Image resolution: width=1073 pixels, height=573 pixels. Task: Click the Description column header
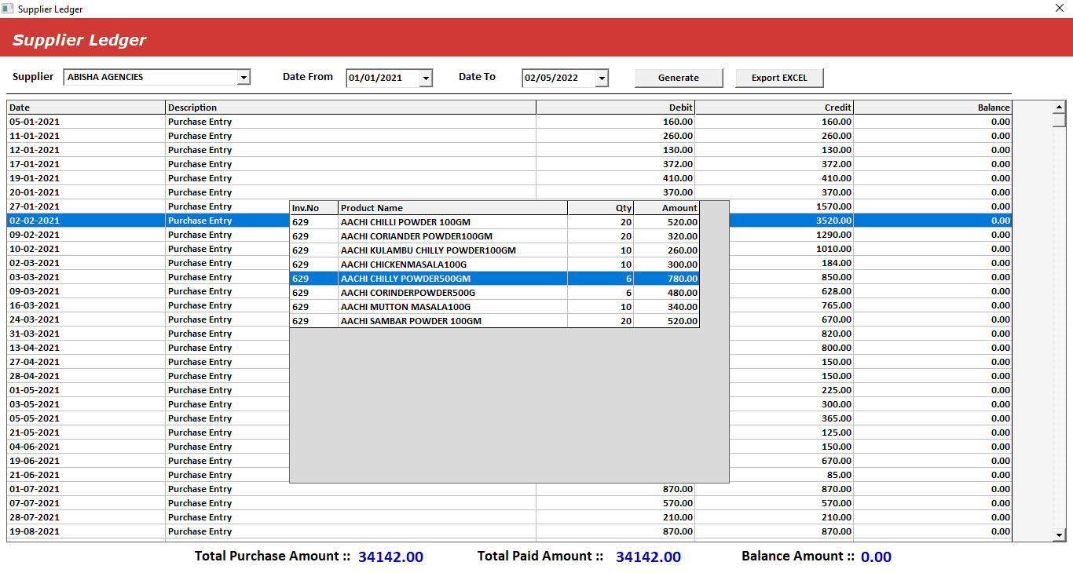click(351, 108)
